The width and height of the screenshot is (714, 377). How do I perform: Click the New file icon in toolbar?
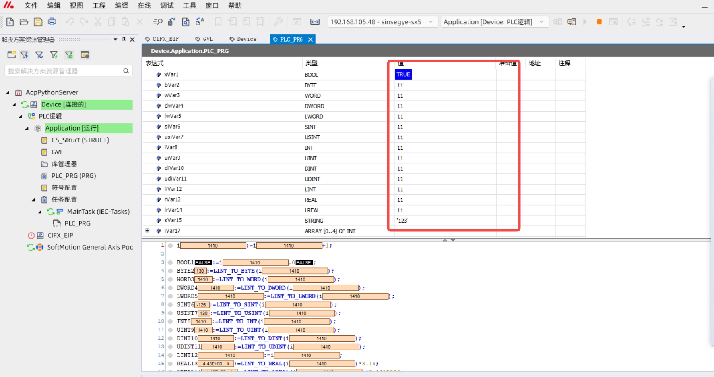pos(10,22)
